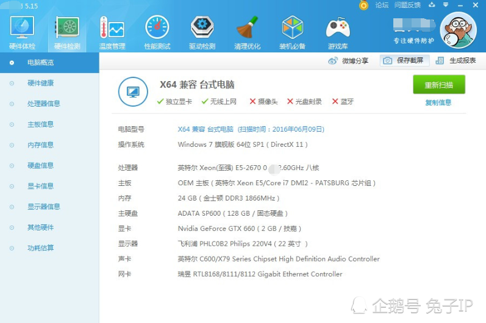Click the 独立显卡 checkmark status
486x323 pixels.
pyautogui.click(x=174, y=102)
